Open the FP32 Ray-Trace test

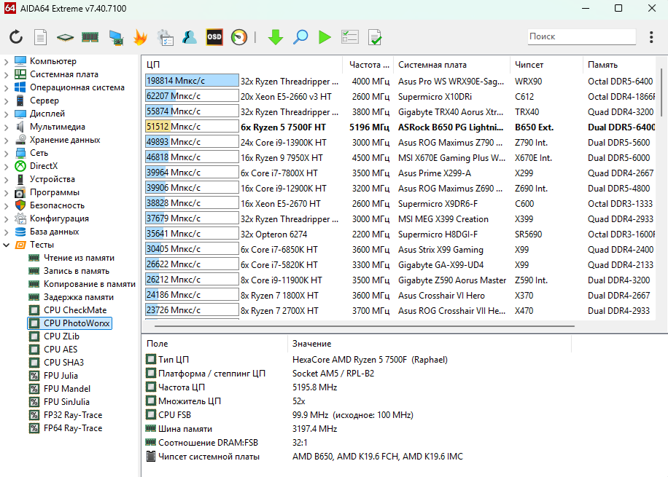(x=73, y=415)
